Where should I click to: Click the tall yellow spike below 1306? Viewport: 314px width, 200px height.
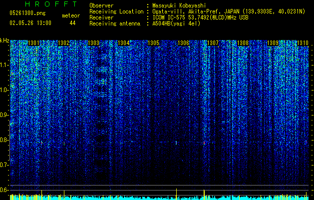pos(176,194)
